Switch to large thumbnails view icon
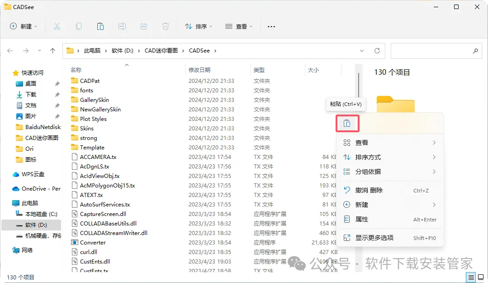The height and width of the screenshot is (283, 488). (480, 277)
